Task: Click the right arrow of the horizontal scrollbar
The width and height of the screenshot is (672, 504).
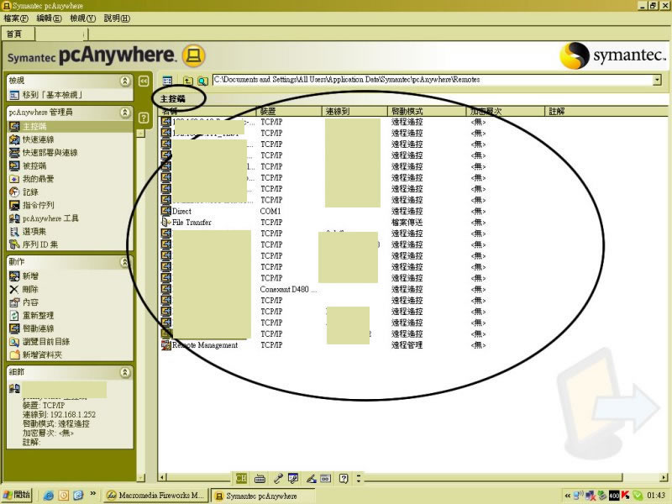Action: pyautogui.click(x=664, y=477)
